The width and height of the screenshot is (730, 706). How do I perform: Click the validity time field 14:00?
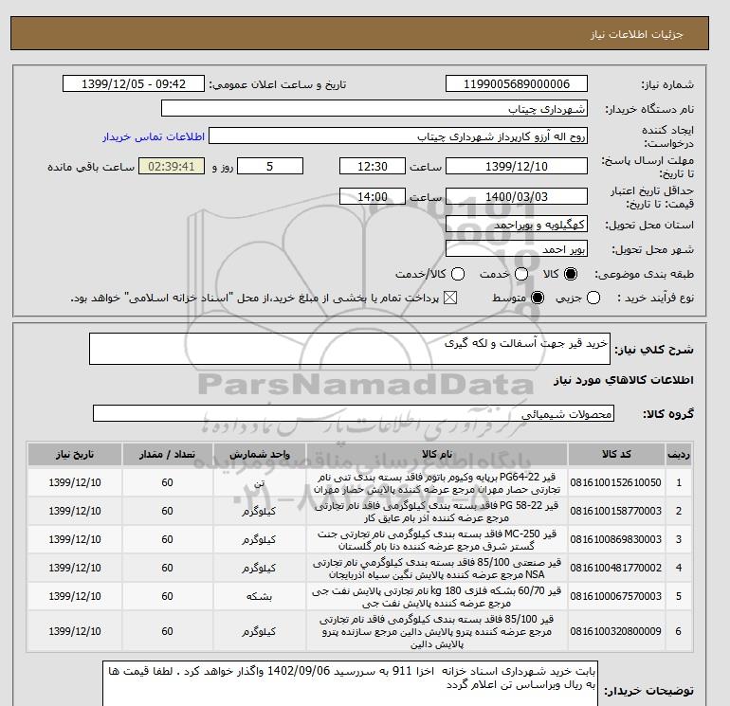click(373, 196)
